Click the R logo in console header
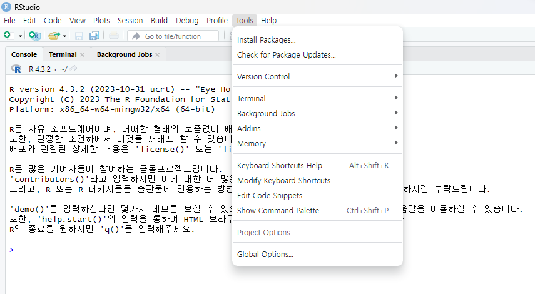The image size is (535, 294). pos(16,69)
